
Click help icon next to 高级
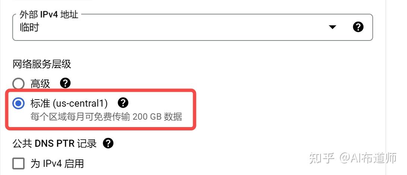coord(65,83)
